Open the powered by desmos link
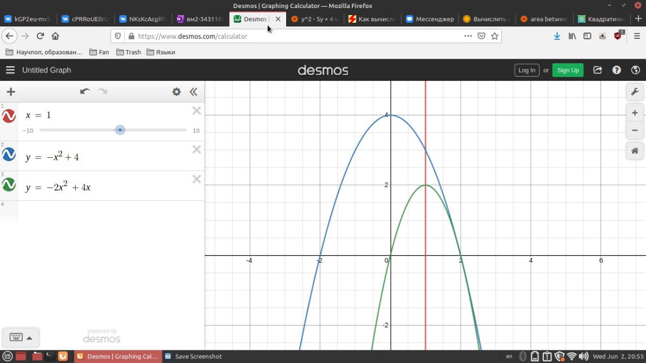This screenshot has height=363, width=646. pyautogui.click(x=101, y=336)
